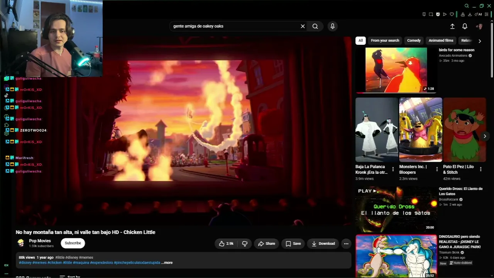The width and height of the screenshot is (494, 278).
Task: Toggle the browser ad blocker shield
Action: 438,14
